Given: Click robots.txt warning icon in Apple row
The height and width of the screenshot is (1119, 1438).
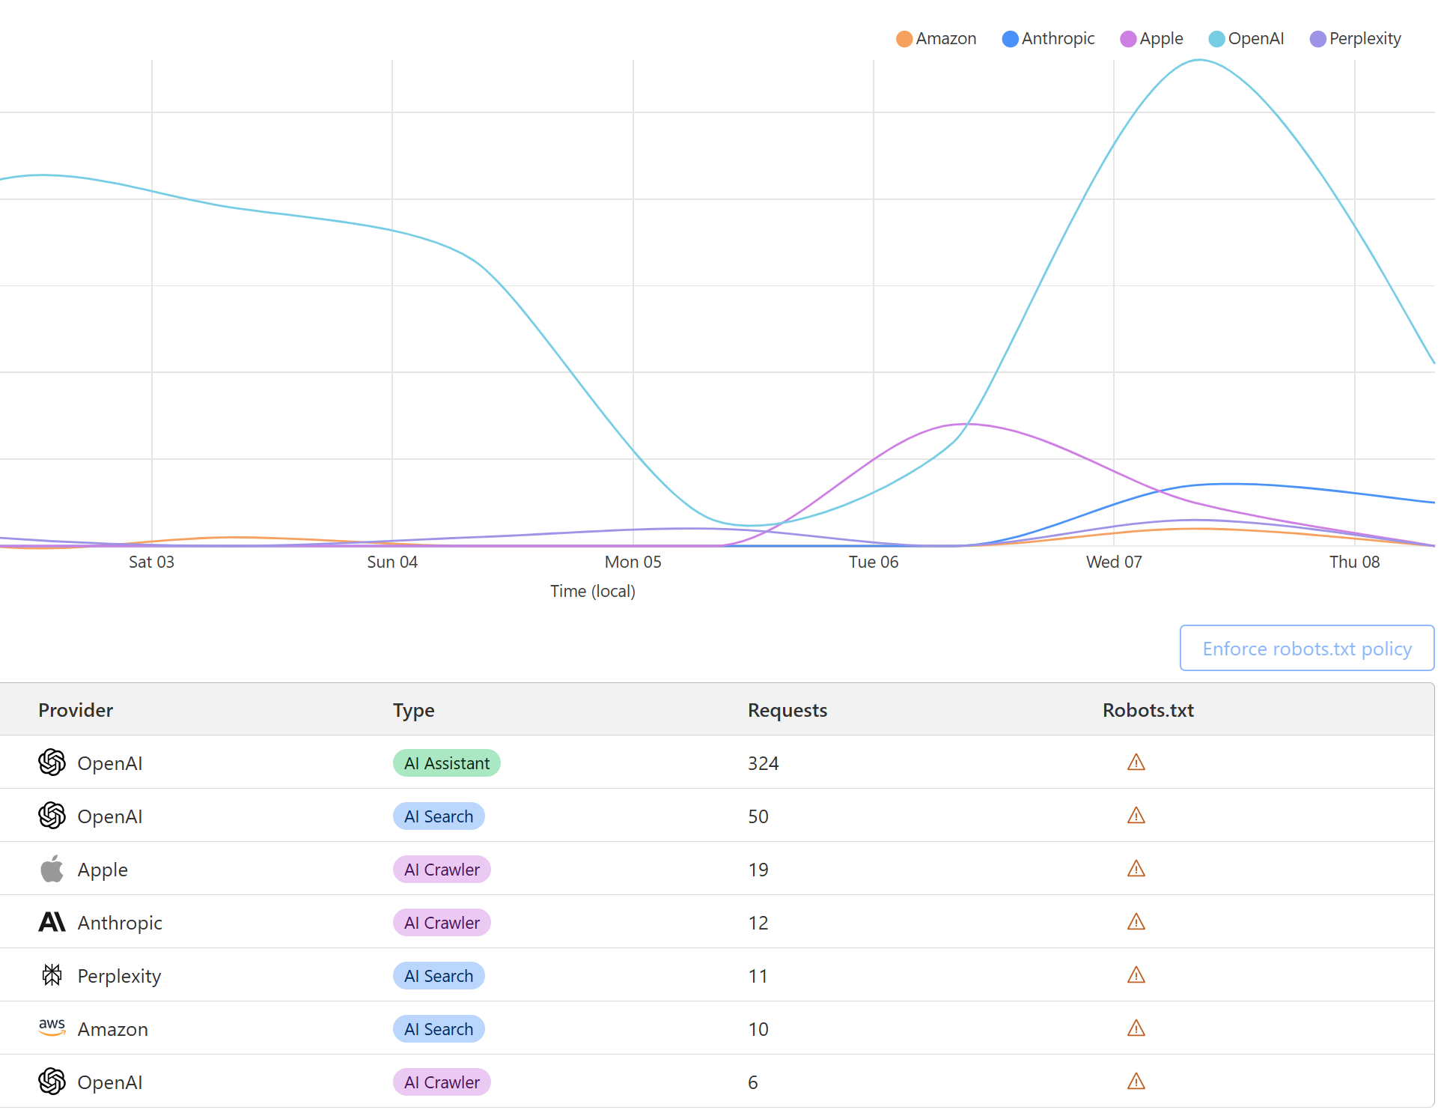Looking at the screenshot, I should click(1136, 869).
